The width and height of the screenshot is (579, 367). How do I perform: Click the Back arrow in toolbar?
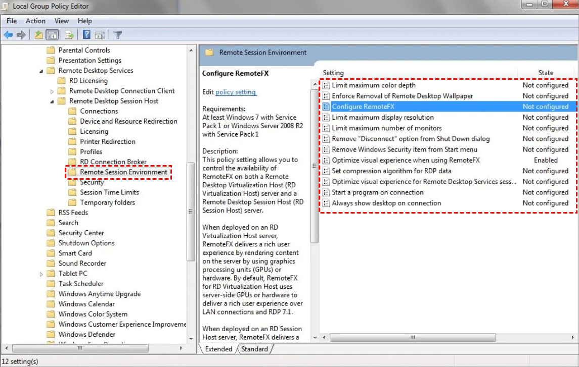[8, 35]
